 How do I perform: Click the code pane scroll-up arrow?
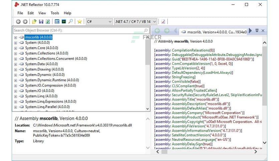coord(264,43)
